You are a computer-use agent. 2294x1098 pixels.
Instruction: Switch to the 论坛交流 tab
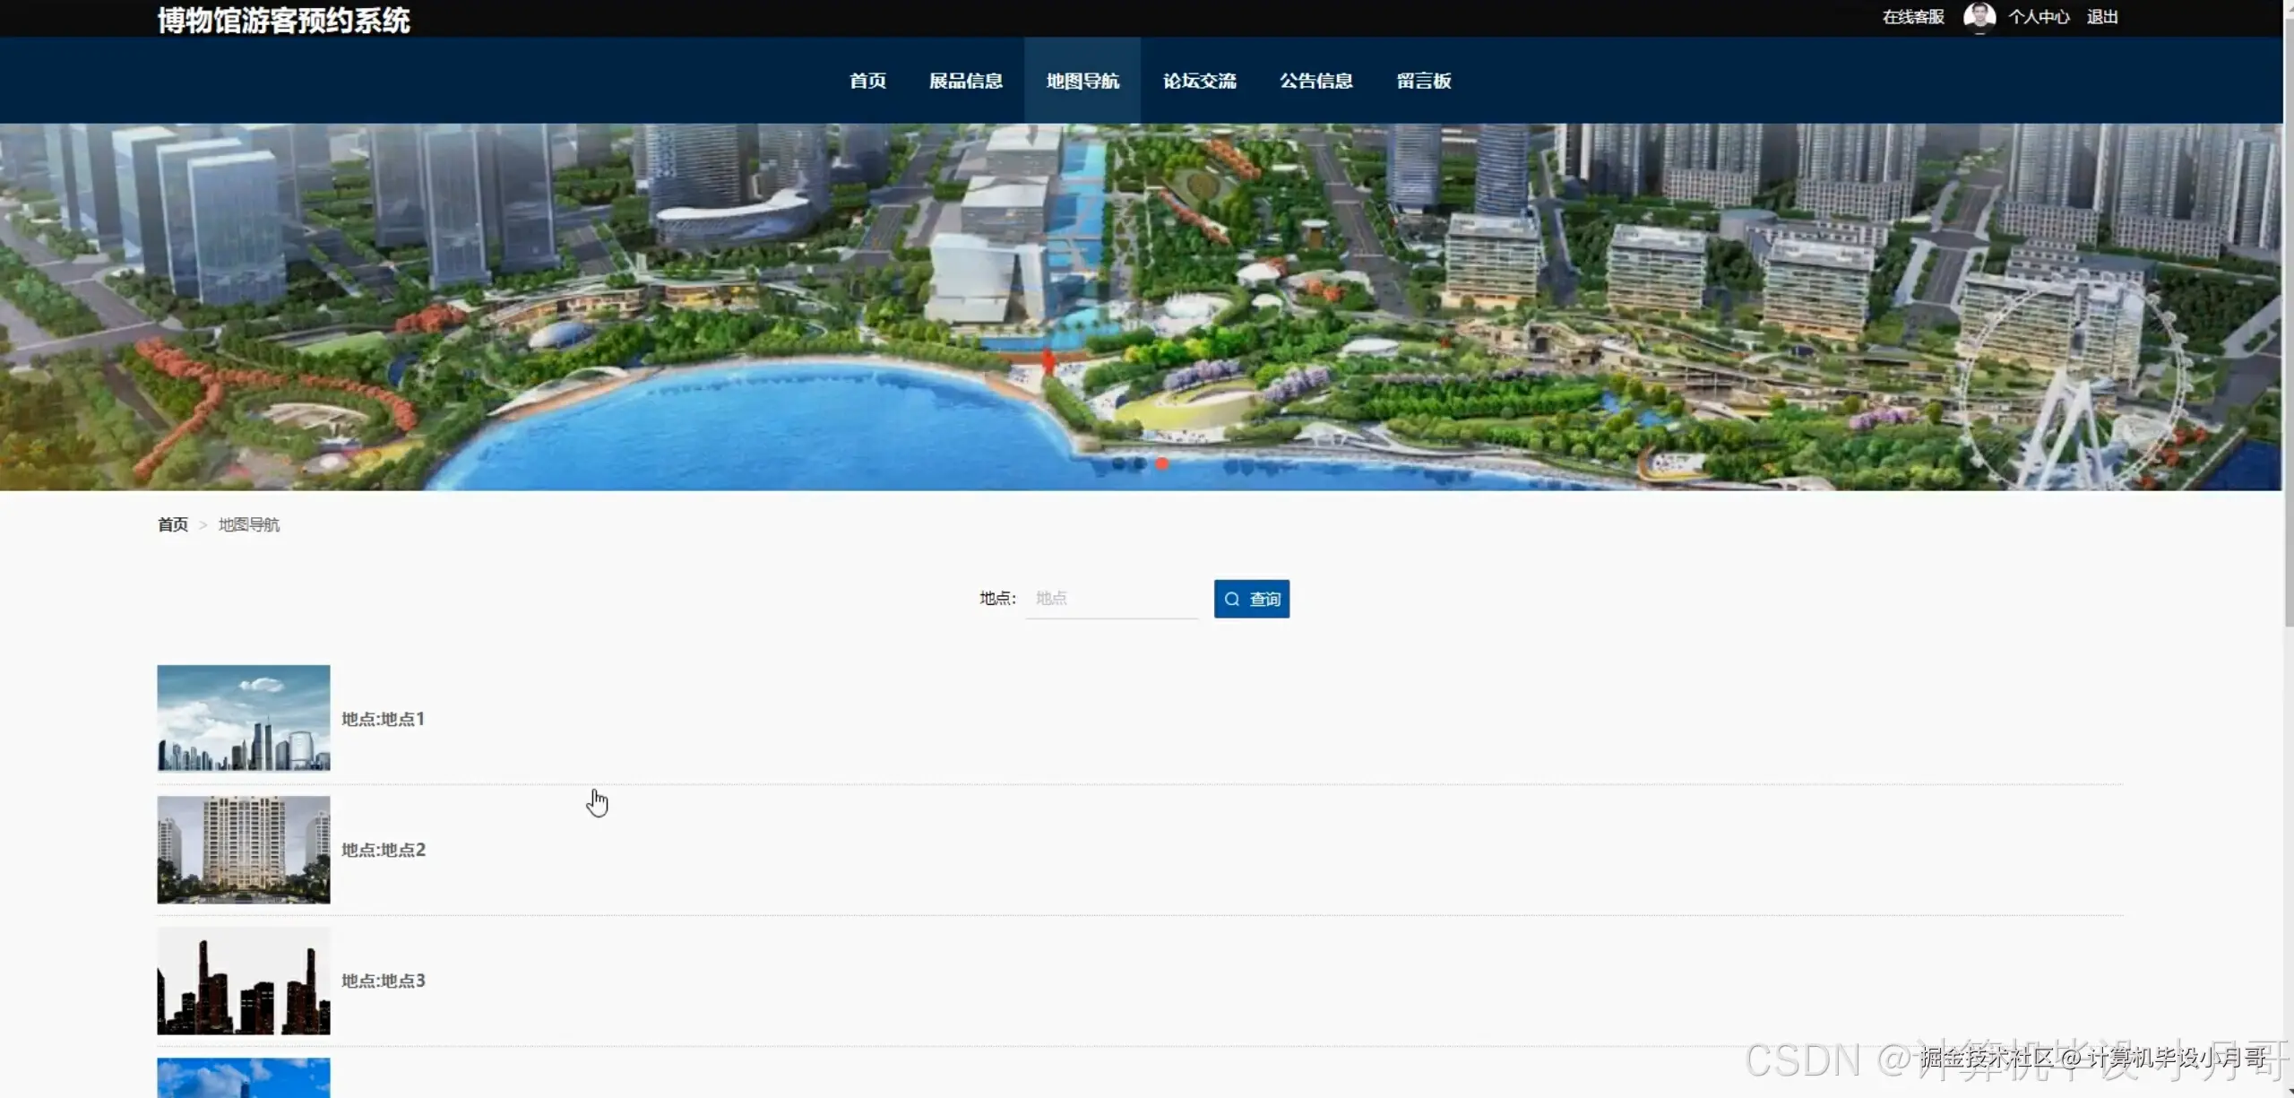[x=1200, y=80]
